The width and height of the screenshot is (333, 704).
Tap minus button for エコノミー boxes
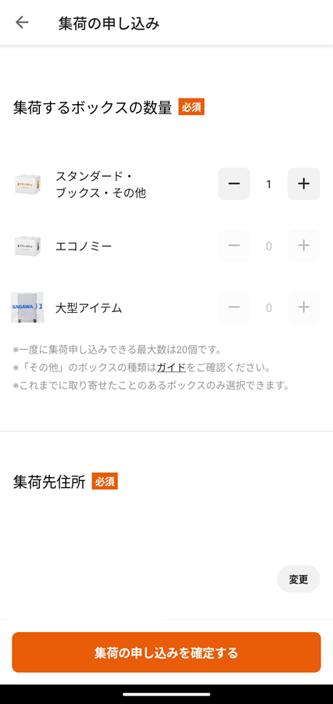click(x=234, y=246)
